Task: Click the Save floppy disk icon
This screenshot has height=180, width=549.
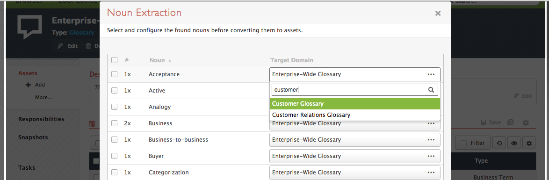Action: click(484, 122)
